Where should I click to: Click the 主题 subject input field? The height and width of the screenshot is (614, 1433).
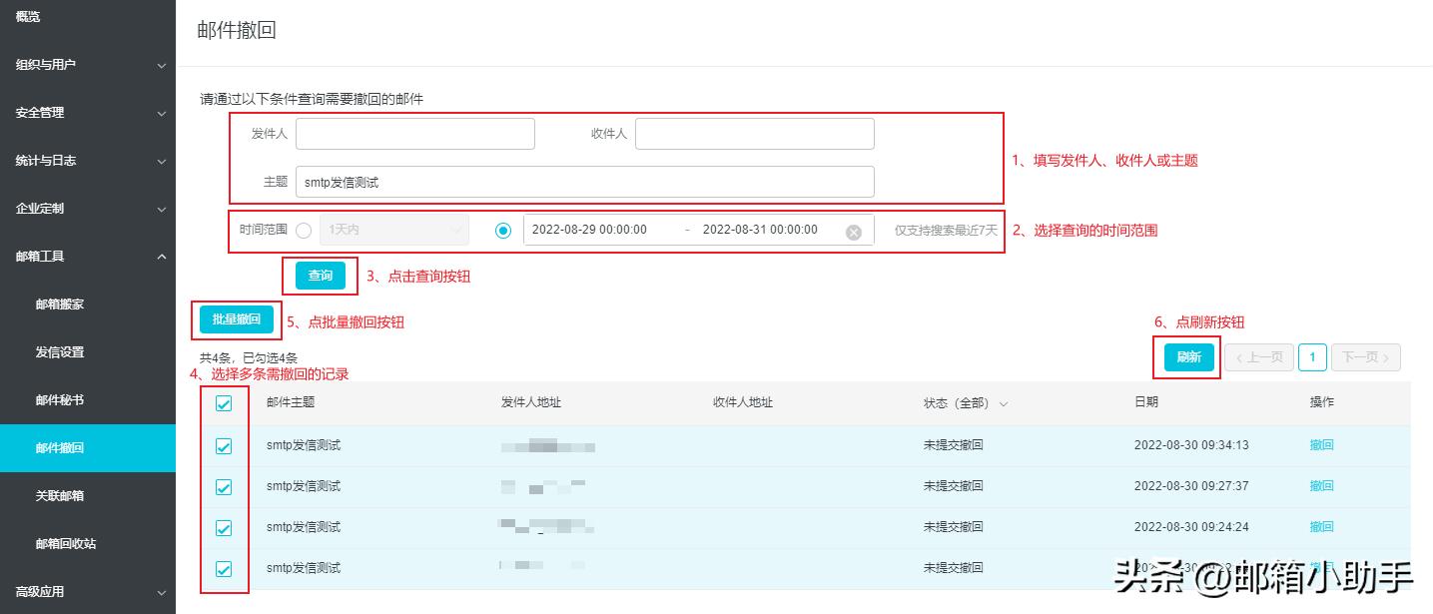point(584,182)
